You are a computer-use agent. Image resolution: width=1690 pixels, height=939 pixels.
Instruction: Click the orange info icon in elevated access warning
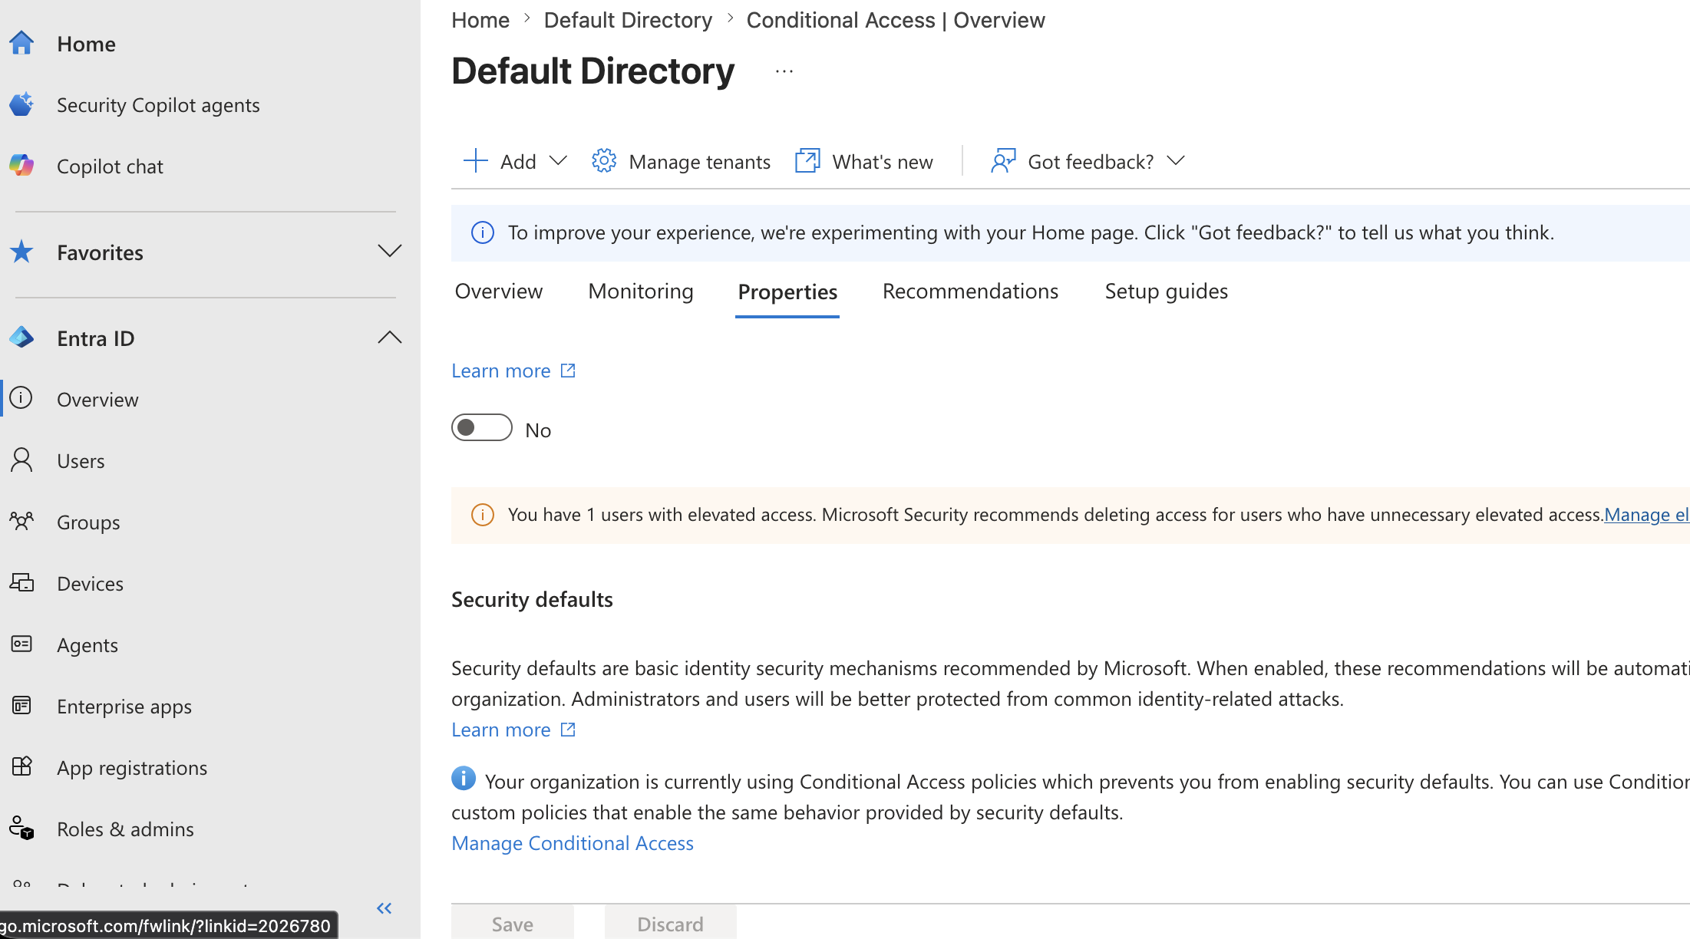pyautogui.click(x=482, y=515)
